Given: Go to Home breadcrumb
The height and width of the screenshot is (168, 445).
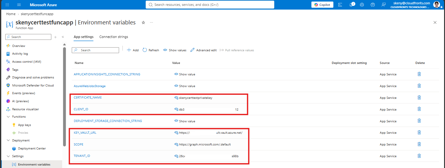Looking at the screenshot, I should (11, 14).
